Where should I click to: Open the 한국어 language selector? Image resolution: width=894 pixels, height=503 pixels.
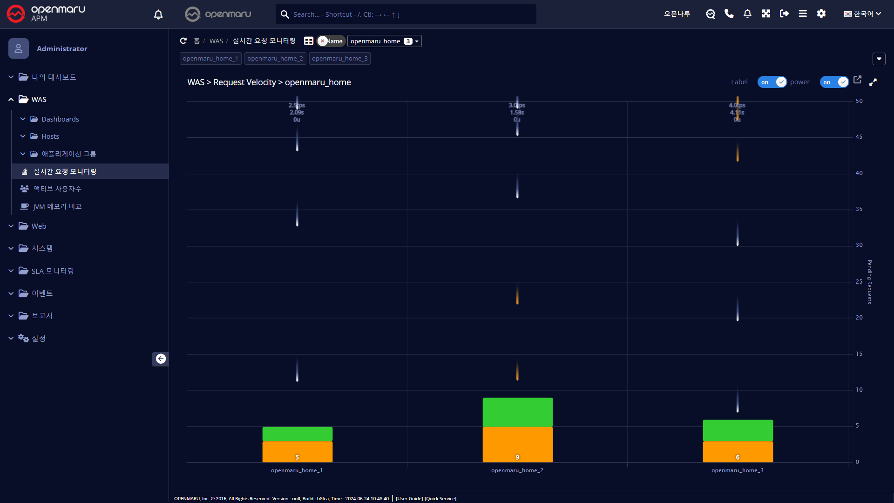(x=862, y=14)
